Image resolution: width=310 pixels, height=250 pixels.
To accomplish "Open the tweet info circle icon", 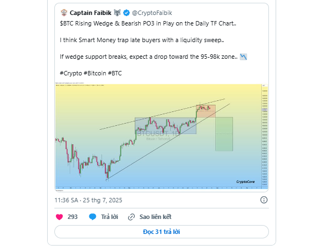I will pyautogui.click(x=264, y=200).
